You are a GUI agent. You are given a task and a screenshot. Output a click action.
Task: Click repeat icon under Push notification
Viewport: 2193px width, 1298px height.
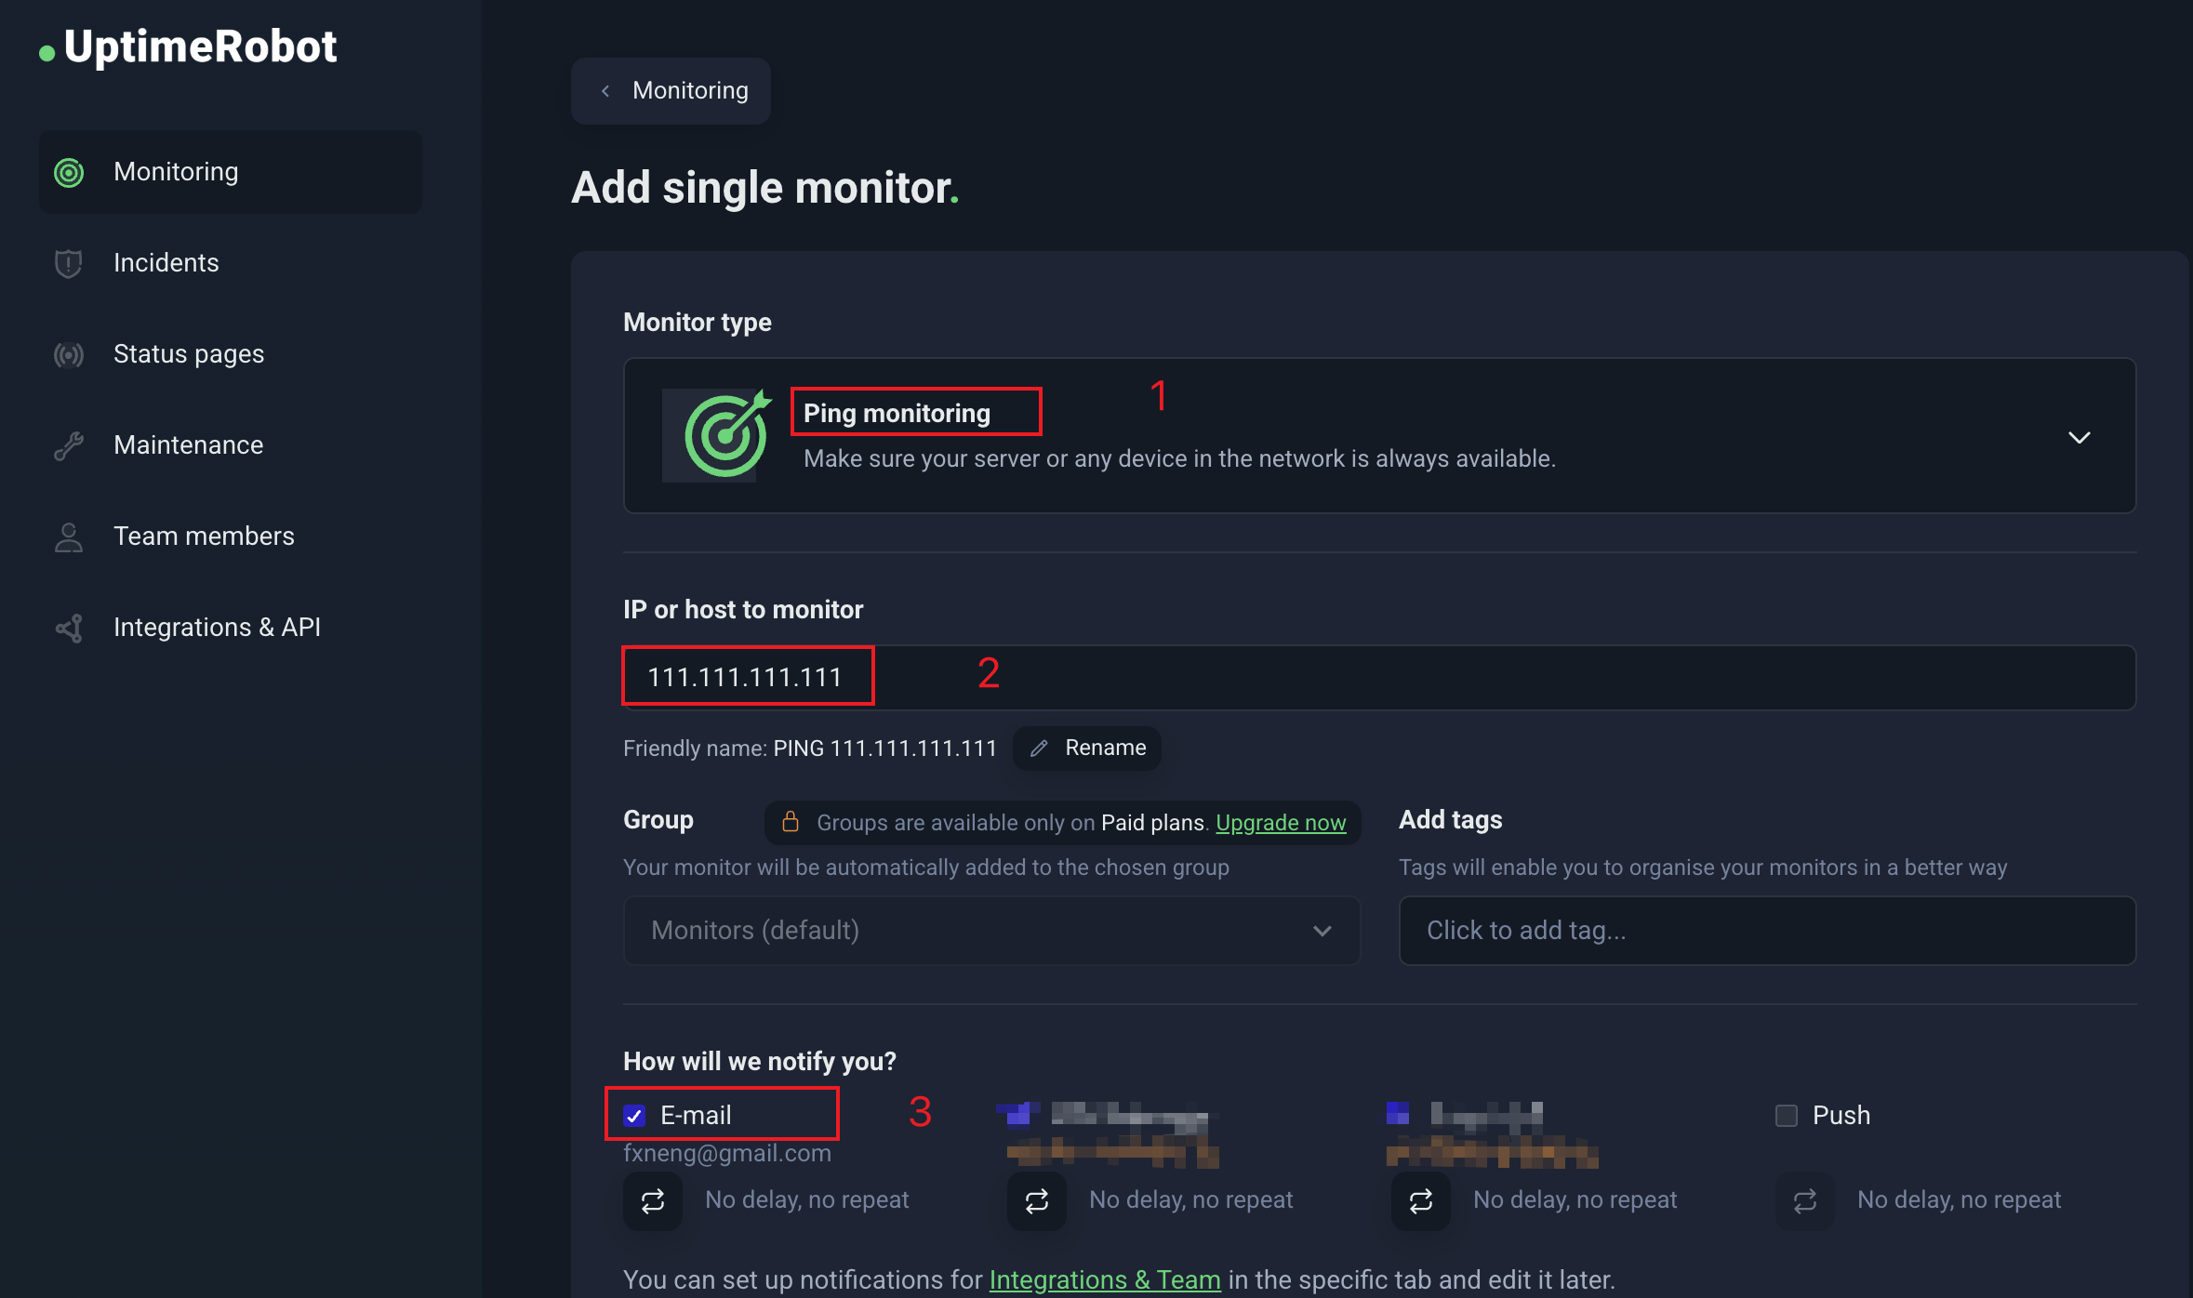[1804, 1200]
